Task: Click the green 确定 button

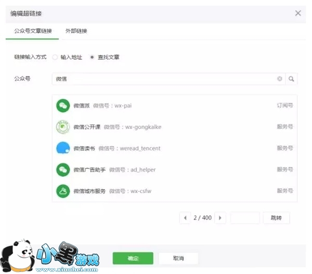Action: [133, 258]
